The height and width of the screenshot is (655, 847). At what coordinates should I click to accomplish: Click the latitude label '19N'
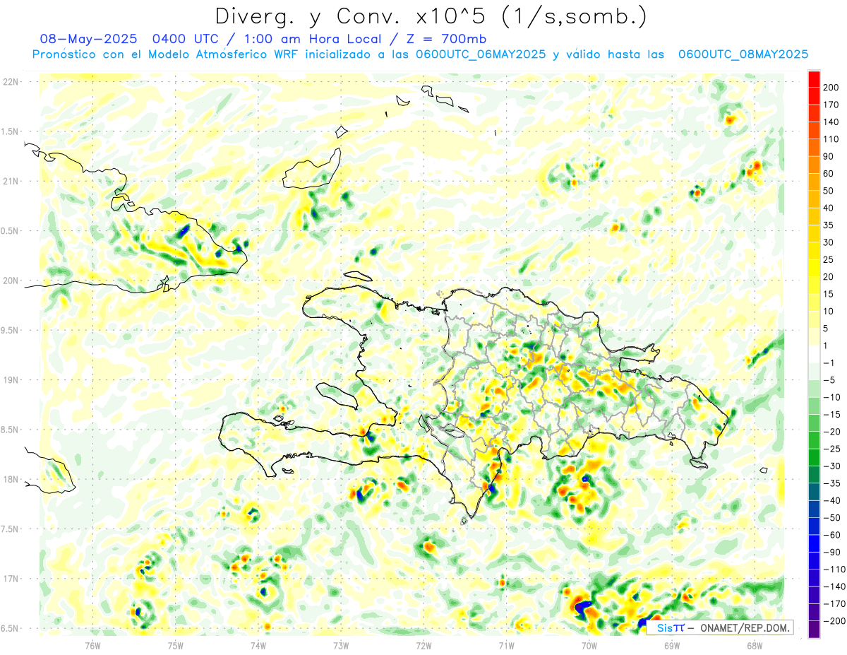[x=11, y=380]
